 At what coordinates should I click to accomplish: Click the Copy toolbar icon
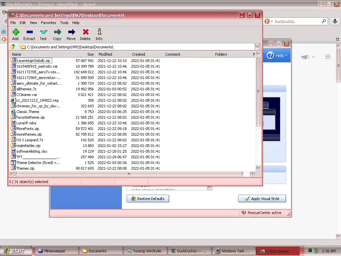(57, 32)
